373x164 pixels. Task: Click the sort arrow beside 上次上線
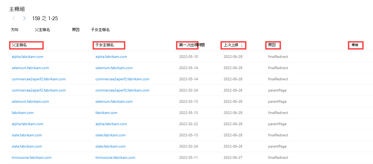[242, 45]
